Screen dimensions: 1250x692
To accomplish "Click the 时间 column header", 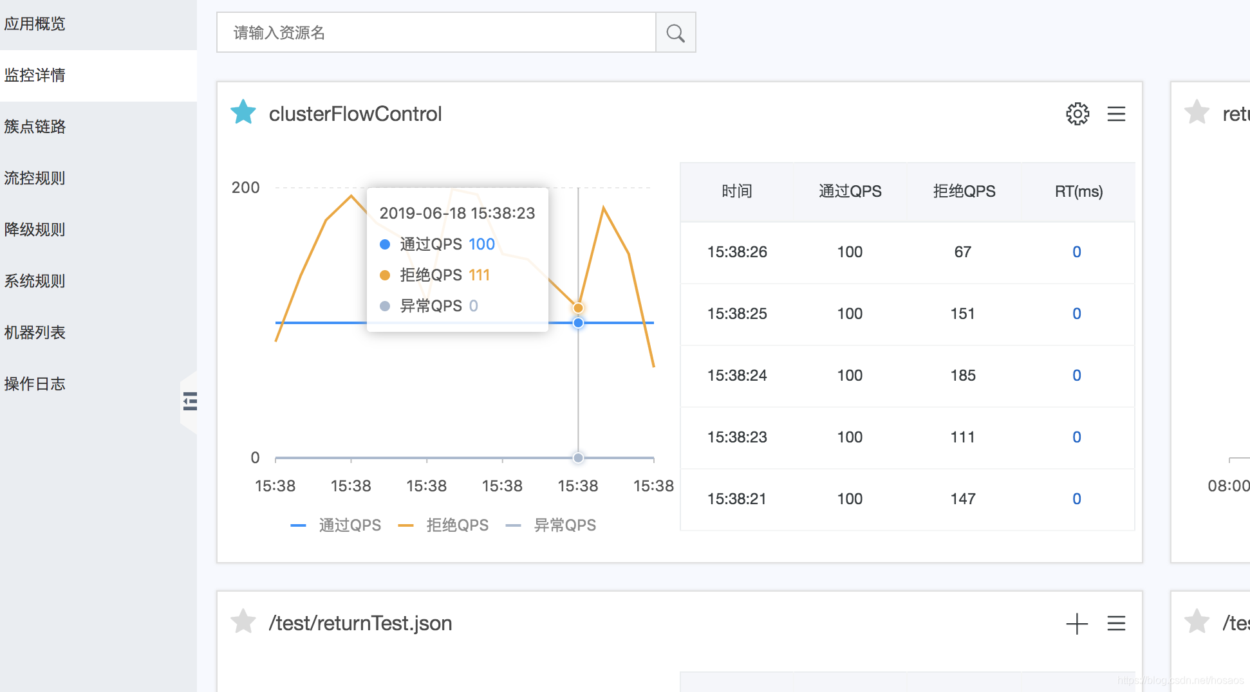I will tap(737, 191).
